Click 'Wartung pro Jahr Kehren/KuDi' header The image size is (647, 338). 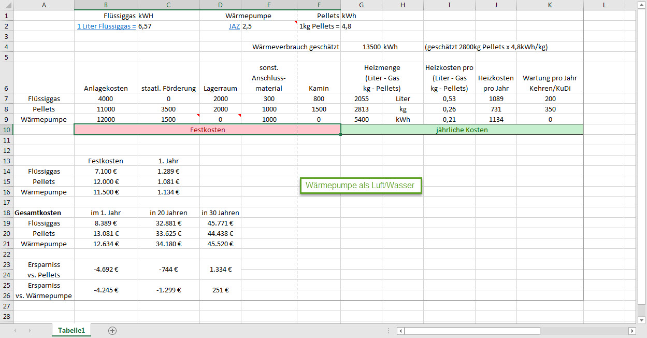pyautogui.click(x=550, y=78)
